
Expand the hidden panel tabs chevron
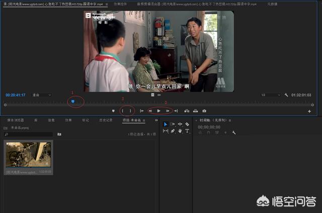tap(156, 120)
